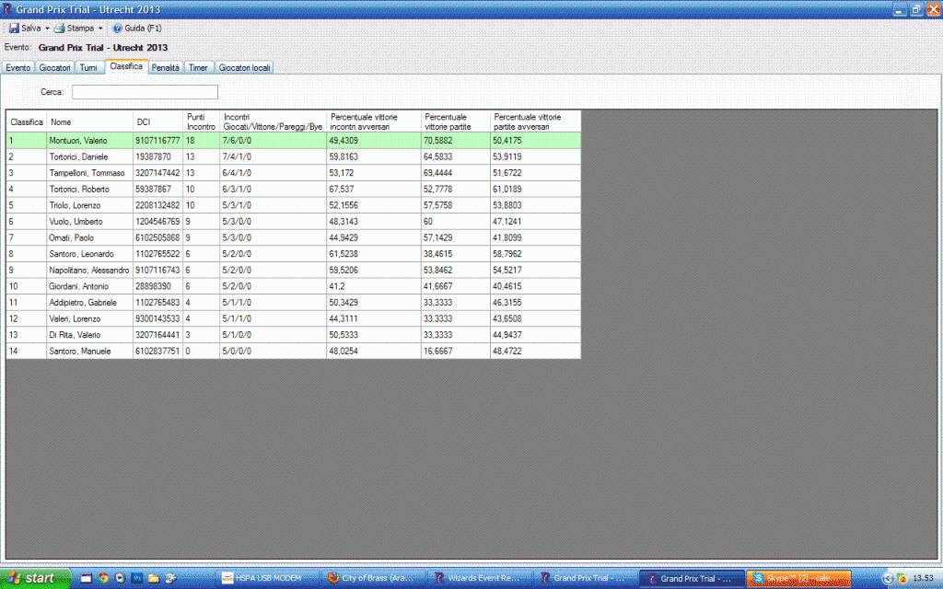The height and width of the screenshot is (589, 943).
Task: Open the Penalità tab
Action: pyautogui.click(x=166, y=67)
